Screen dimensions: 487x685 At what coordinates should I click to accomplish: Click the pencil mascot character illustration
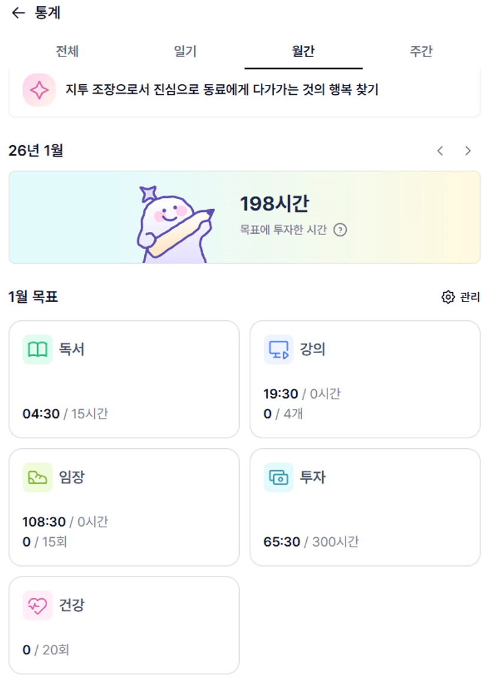click(171, 223)
